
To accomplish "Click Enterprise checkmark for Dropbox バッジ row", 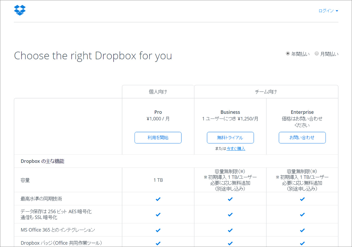I will point(302,243).
